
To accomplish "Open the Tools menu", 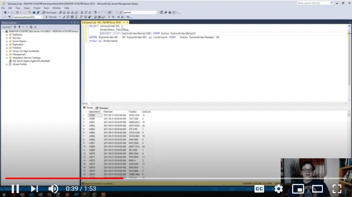I will click(47, 8).
